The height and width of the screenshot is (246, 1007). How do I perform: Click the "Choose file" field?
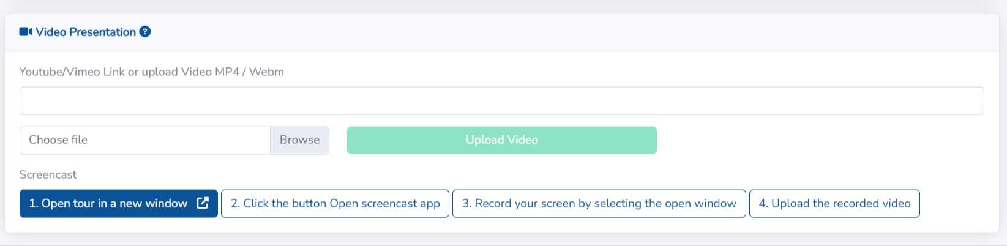pos(145,140)
